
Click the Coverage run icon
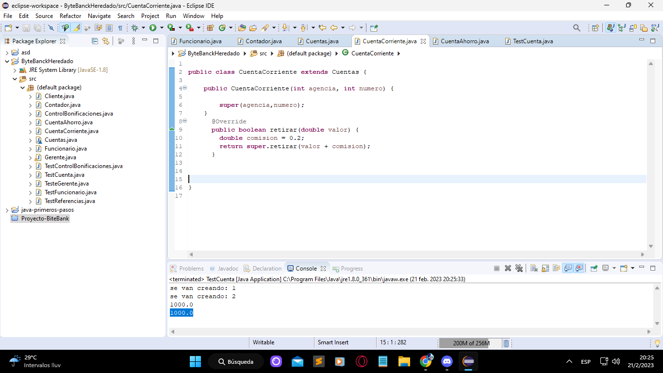tap(171, 28)
